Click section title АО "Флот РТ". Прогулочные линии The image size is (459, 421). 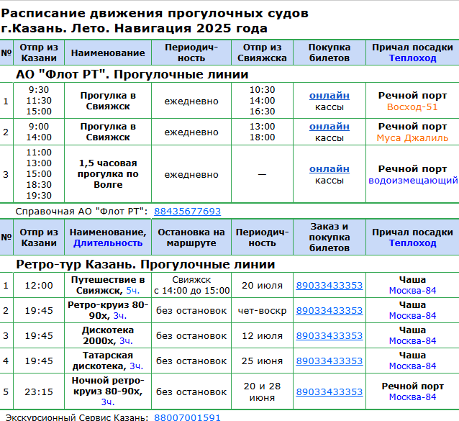[132, 74]
